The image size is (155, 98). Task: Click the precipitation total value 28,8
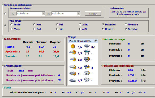(21, 71)
